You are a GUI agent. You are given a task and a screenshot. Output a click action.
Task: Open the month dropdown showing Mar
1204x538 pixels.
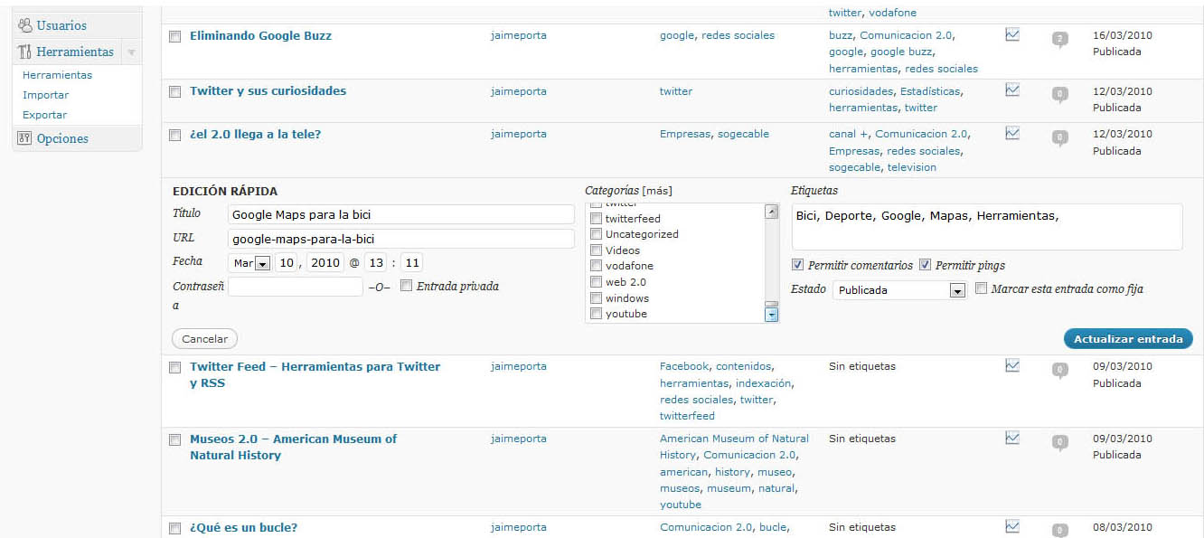tap(250, 263)
